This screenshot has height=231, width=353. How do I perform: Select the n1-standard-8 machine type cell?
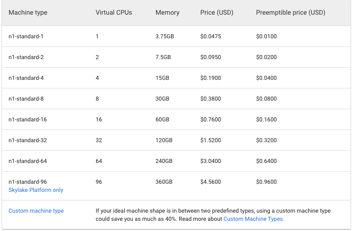pyautogui.click(x=26, y=99)
